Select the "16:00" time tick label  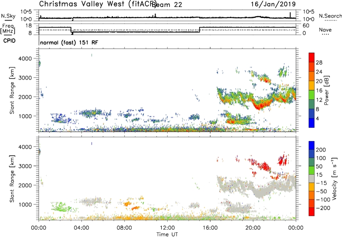click(x=210, y=228)
